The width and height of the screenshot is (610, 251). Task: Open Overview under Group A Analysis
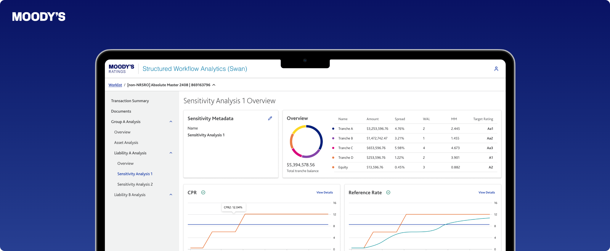[122, 132]
